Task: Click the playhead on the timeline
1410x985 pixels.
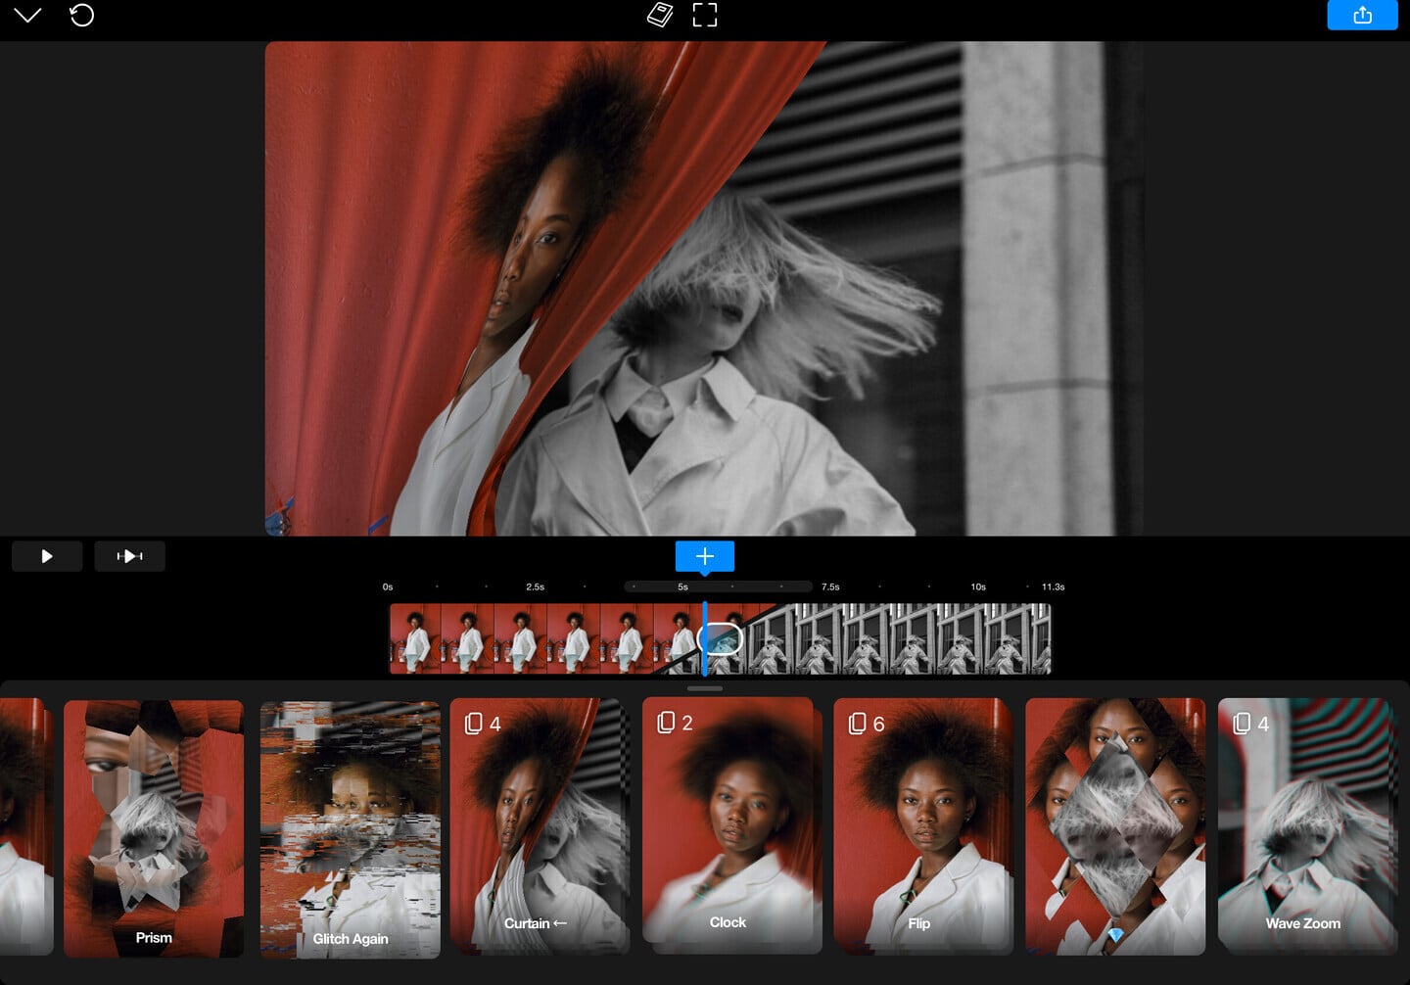Action: (x=707, y=638)
